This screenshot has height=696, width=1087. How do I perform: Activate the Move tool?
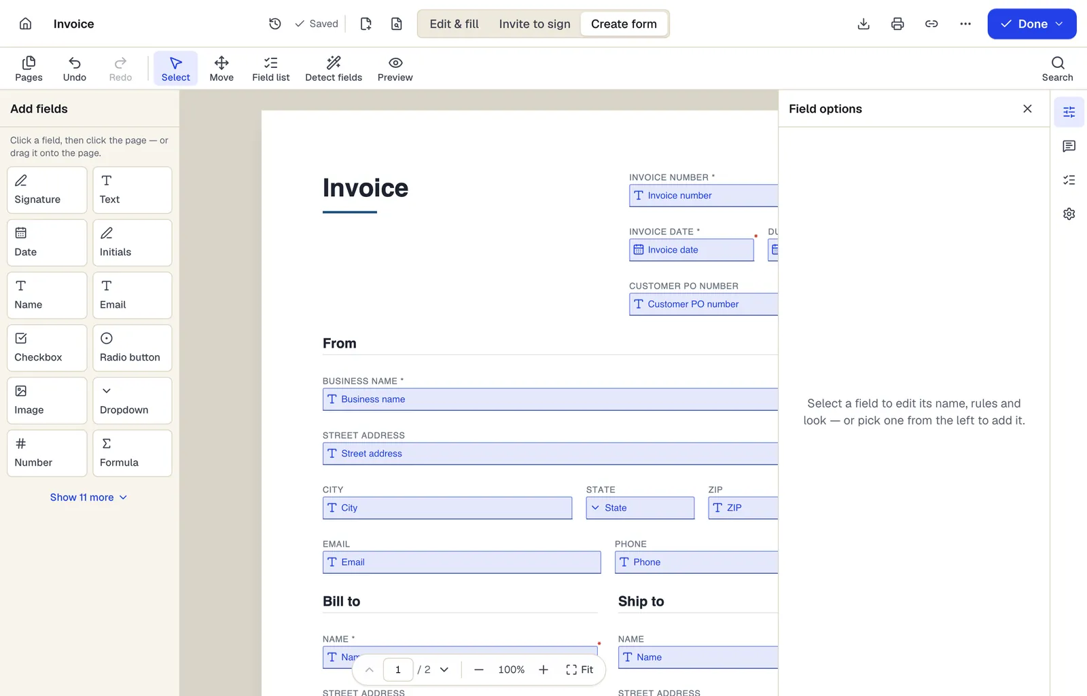point(221,69)
